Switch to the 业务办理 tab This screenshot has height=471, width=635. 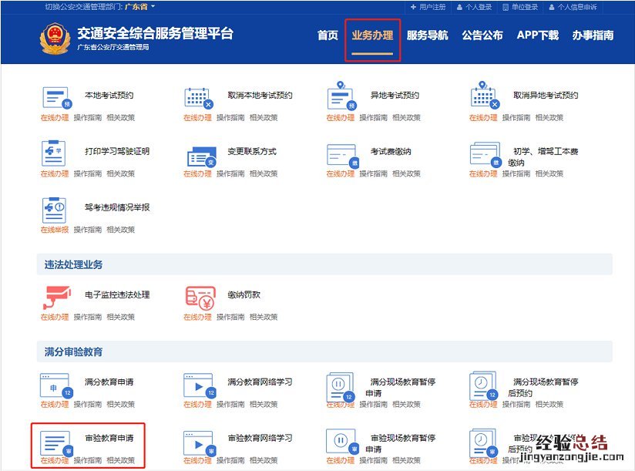372,35
